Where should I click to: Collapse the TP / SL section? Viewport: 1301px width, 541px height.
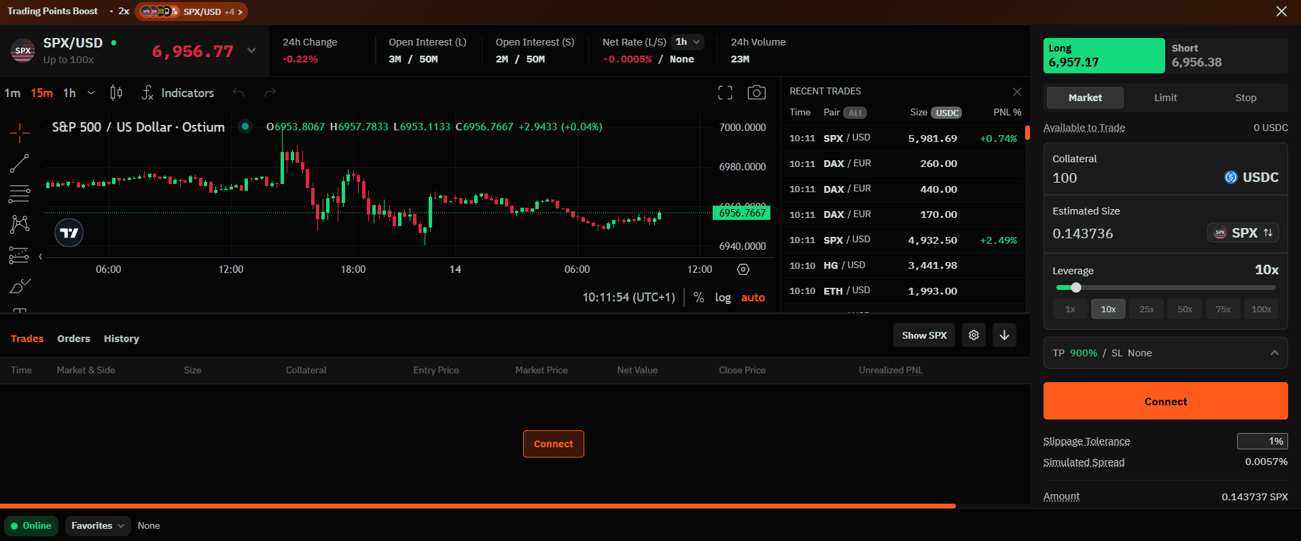point(1274,353)
